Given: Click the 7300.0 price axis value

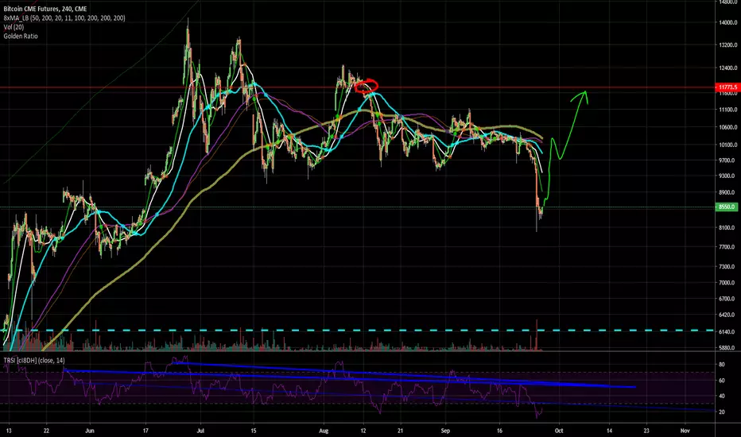Looking at the screenshot, I should click(727, 267).
